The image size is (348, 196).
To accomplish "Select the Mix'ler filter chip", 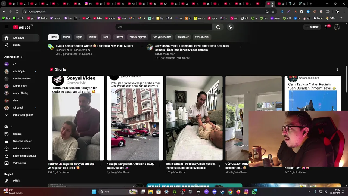I will (x=92, y=37).
